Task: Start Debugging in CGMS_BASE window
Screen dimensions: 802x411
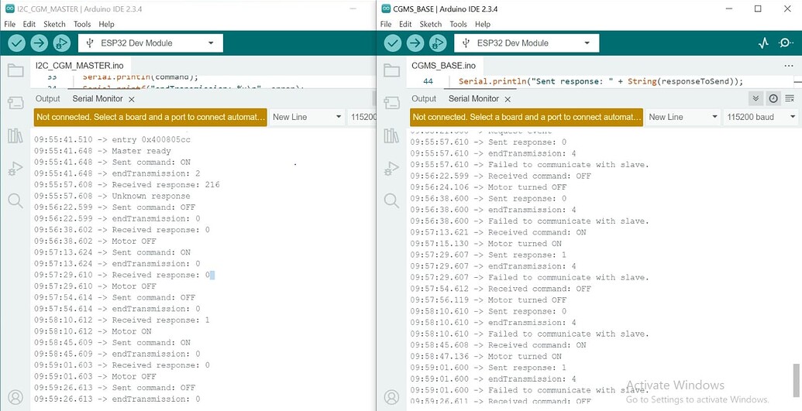Action: pyautogui.click(x=438, y=43)
